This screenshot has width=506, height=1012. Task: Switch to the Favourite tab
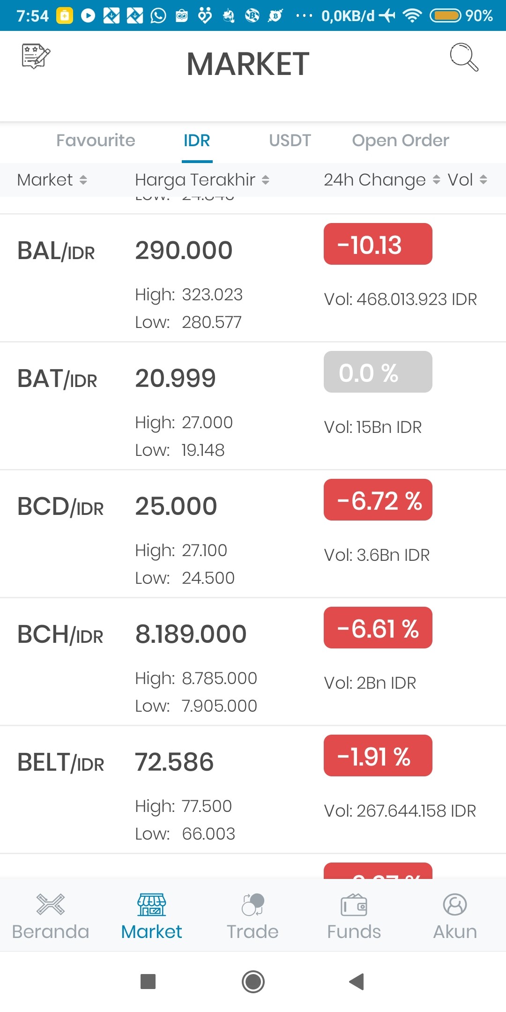point(96,140)
